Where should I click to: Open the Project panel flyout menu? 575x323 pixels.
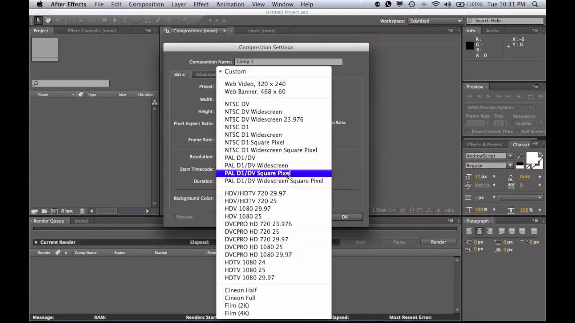[148, 31]
